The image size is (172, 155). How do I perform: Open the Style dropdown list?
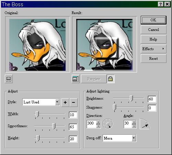[57, 102]
